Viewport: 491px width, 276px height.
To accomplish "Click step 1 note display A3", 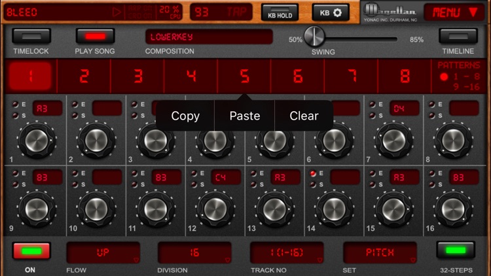I will point(47,109).
